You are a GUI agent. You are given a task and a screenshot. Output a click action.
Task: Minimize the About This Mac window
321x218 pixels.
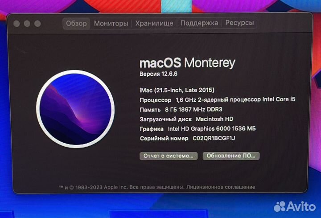click(x=27, y=24)
